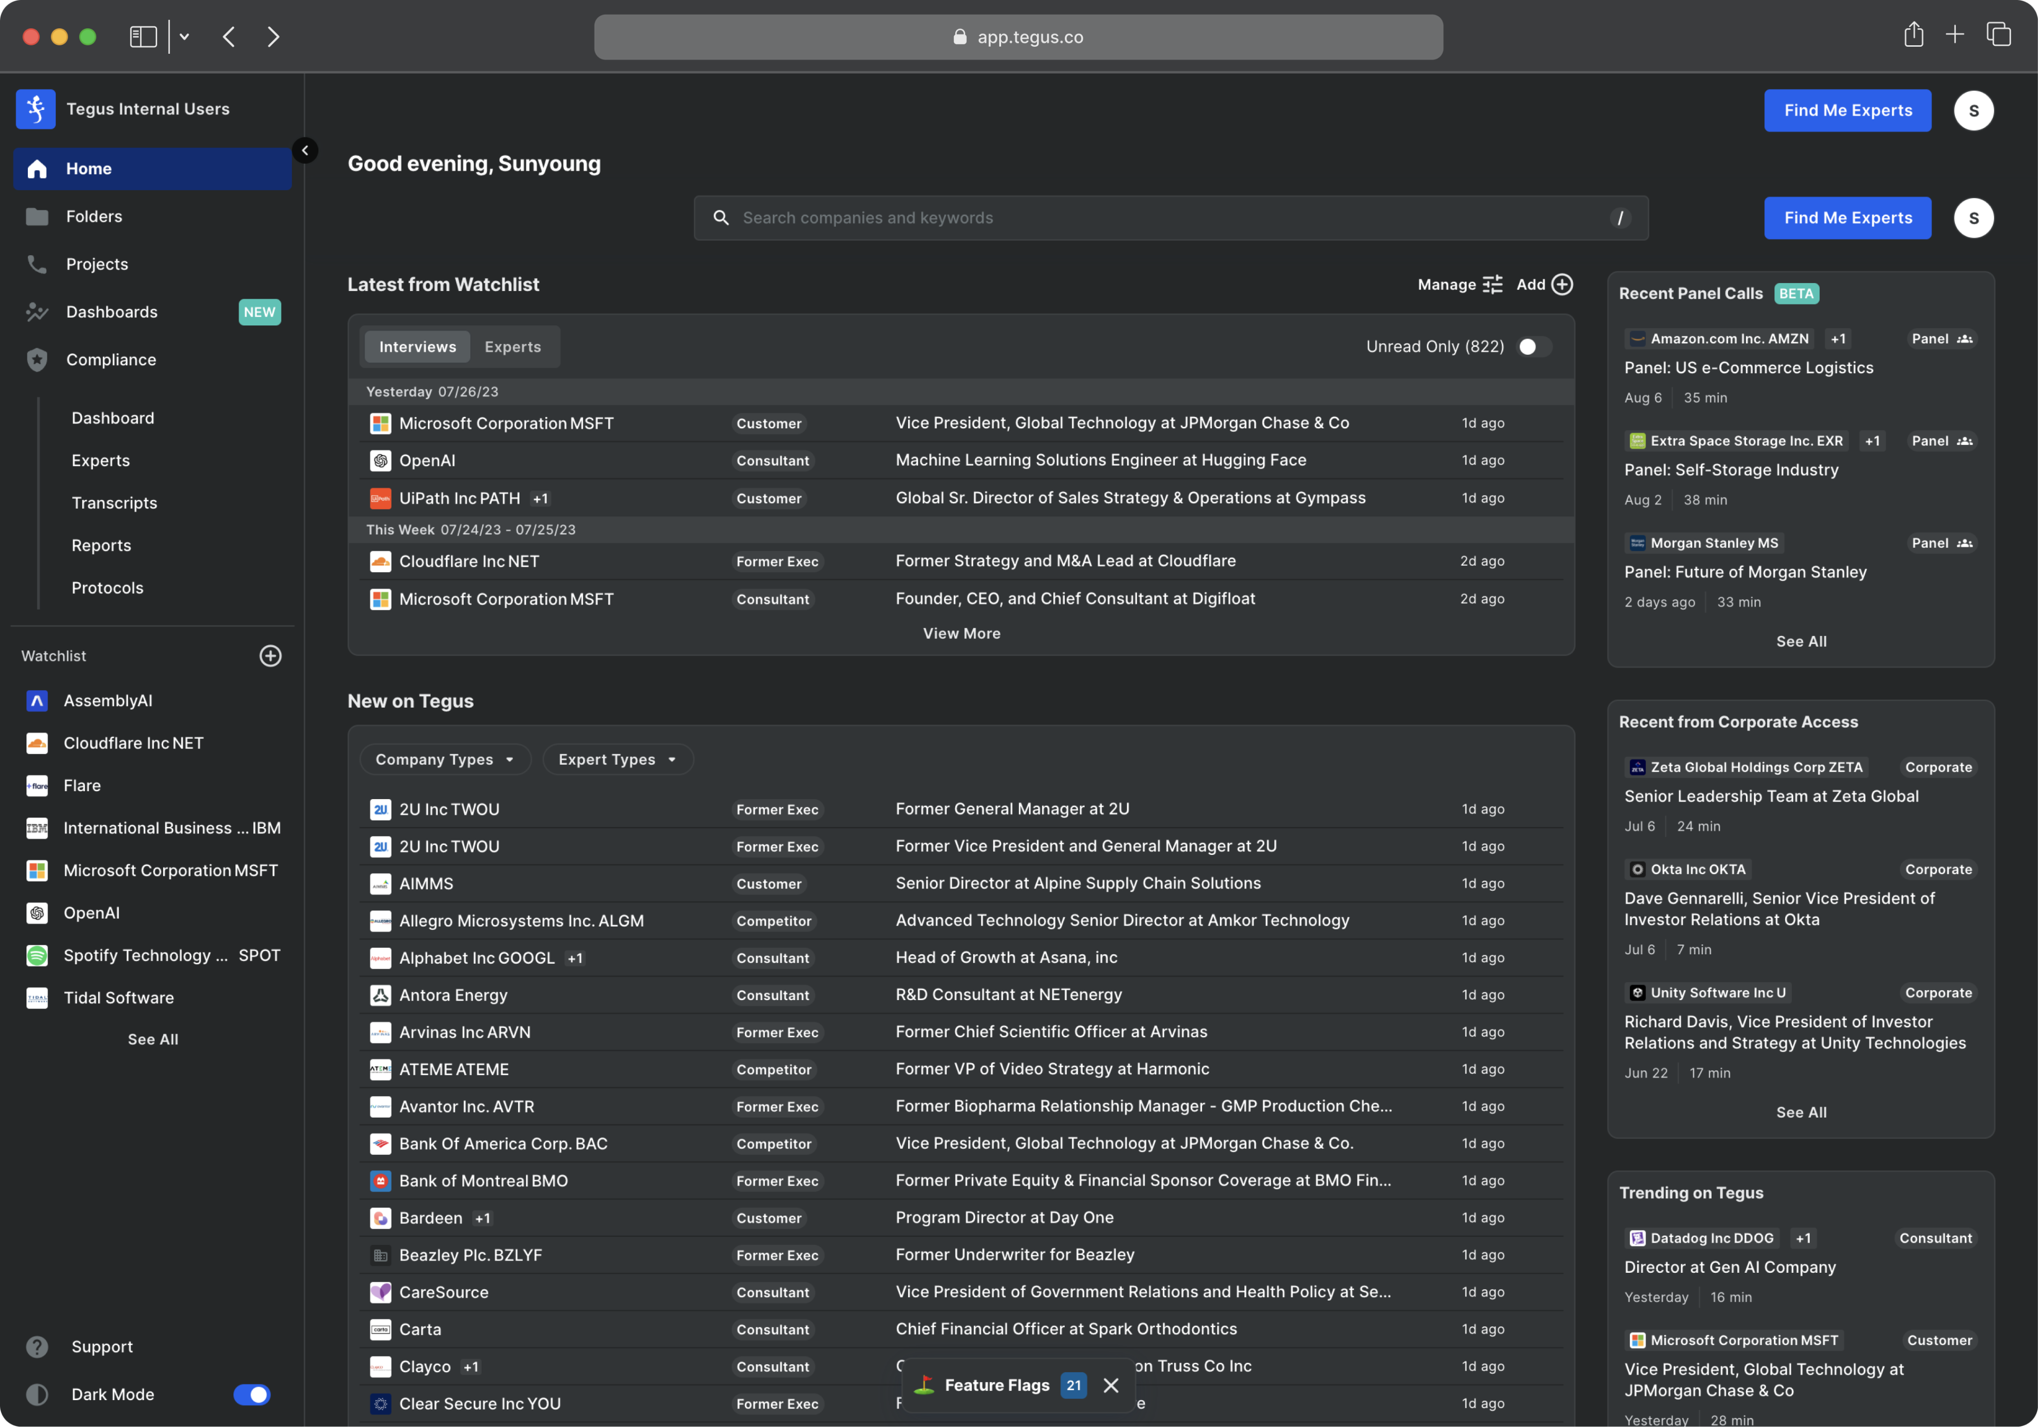
Task: Click the Tegus logo icon in sidebar
Action: point(35,109)
